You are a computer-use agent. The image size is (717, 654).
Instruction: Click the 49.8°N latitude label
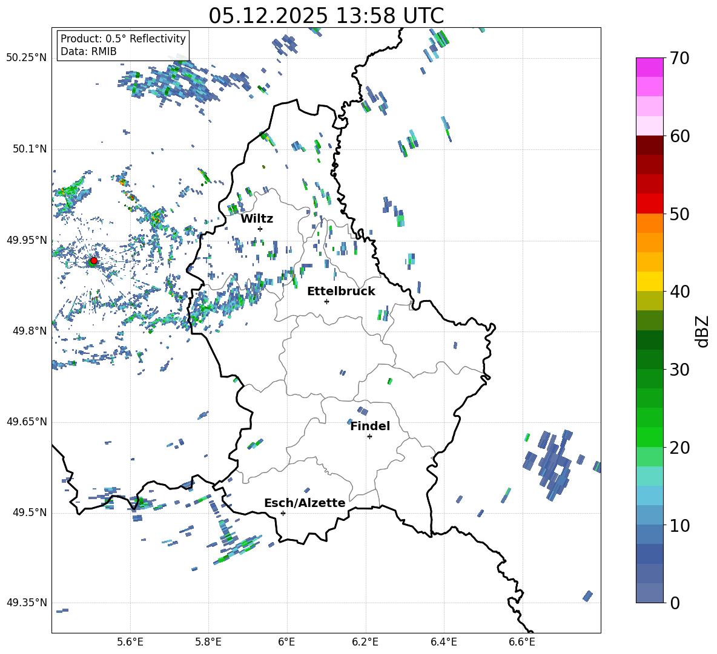(x=30, y=331)
